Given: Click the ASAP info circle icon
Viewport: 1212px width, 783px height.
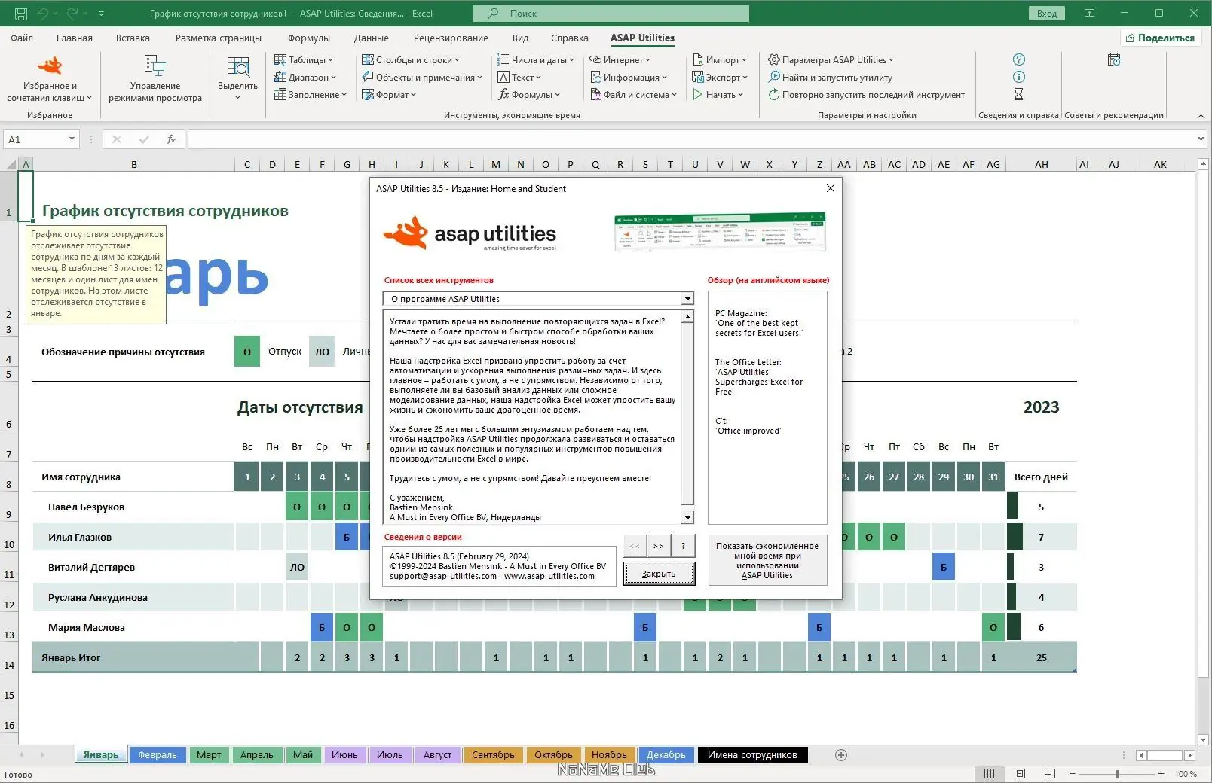Looking at the screenshot, I should (x=1018, y=77).
